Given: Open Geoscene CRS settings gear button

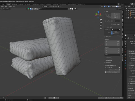Looking at the screenshot, I should tap(120, 68).
